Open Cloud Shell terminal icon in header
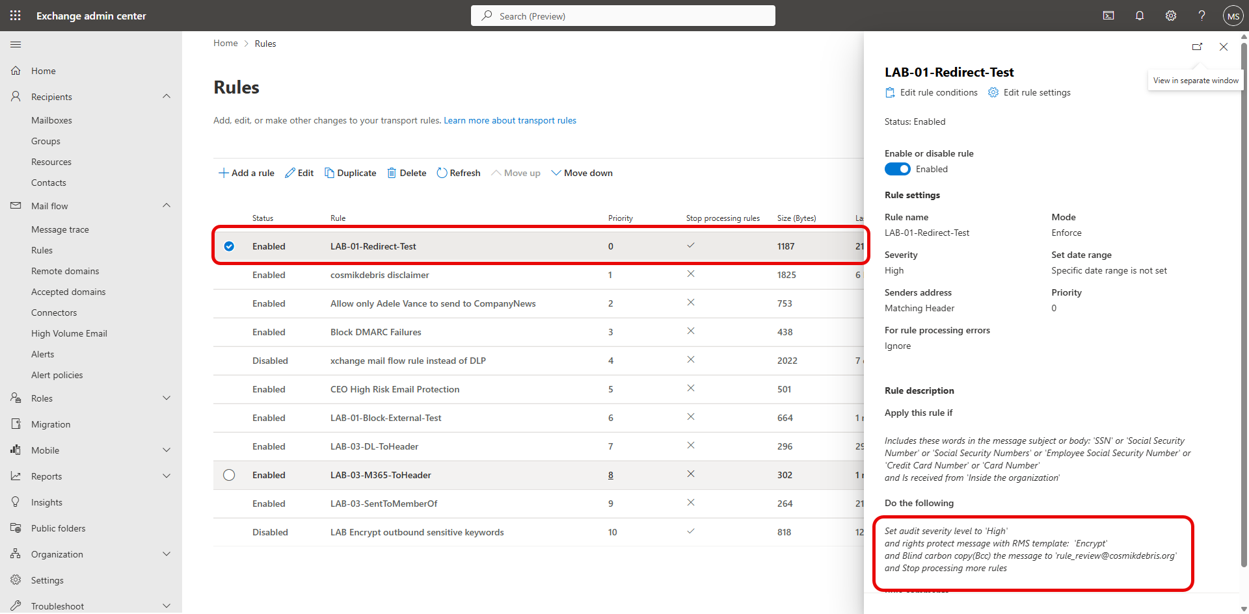Screen dimensions: 1249x614 coord(1108,16)
